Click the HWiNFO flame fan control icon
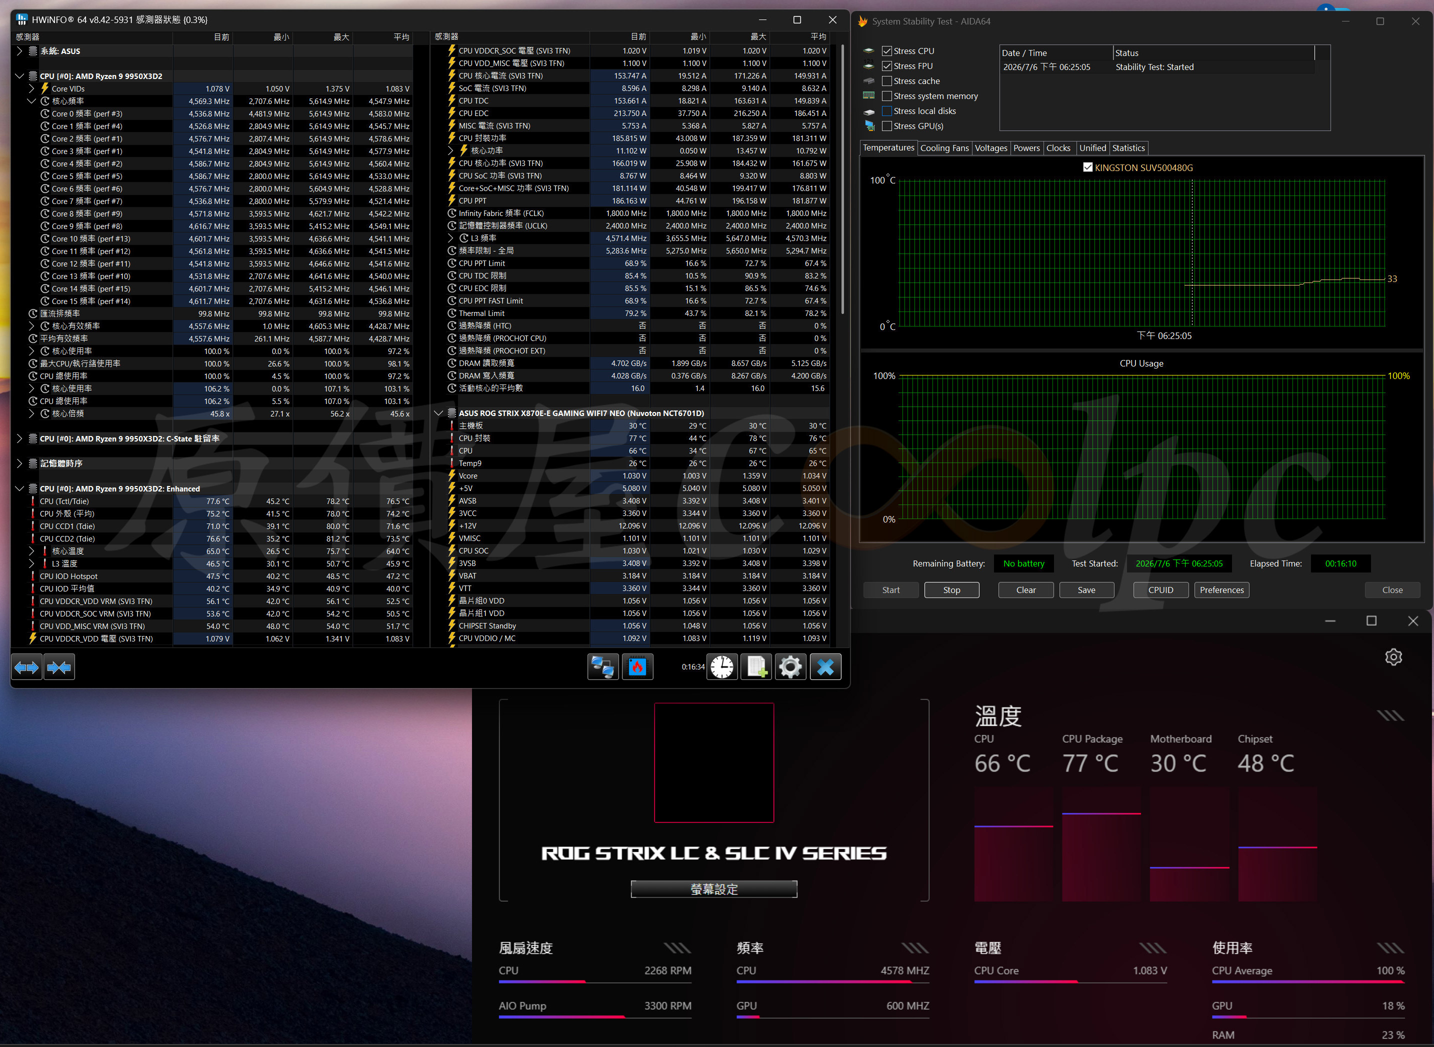The image size is (1434, 1047). (x=637, y=666)
